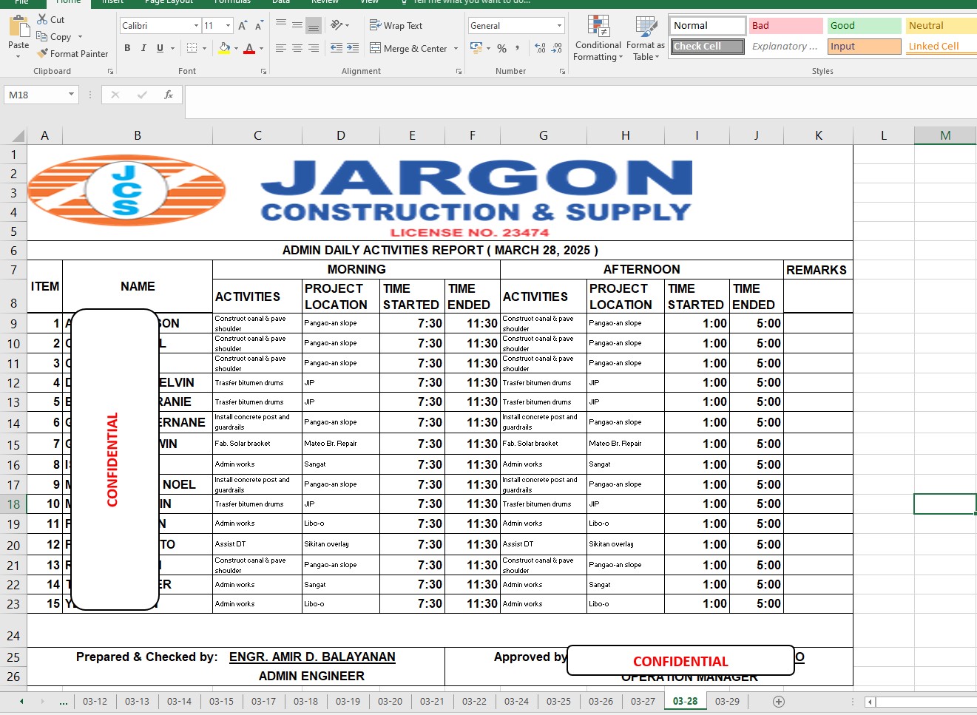Switch to sheet tab 03-12

(95, 701)
